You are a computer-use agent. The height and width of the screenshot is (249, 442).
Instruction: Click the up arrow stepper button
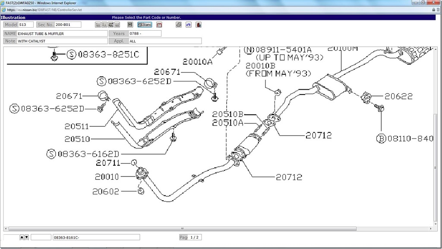tap(22, 237)
